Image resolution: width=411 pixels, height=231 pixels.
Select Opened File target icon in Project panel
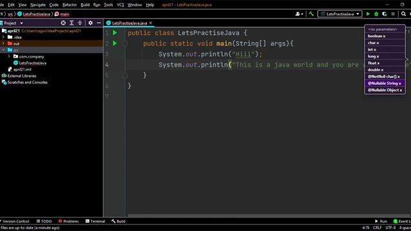[x=63, y=23]
